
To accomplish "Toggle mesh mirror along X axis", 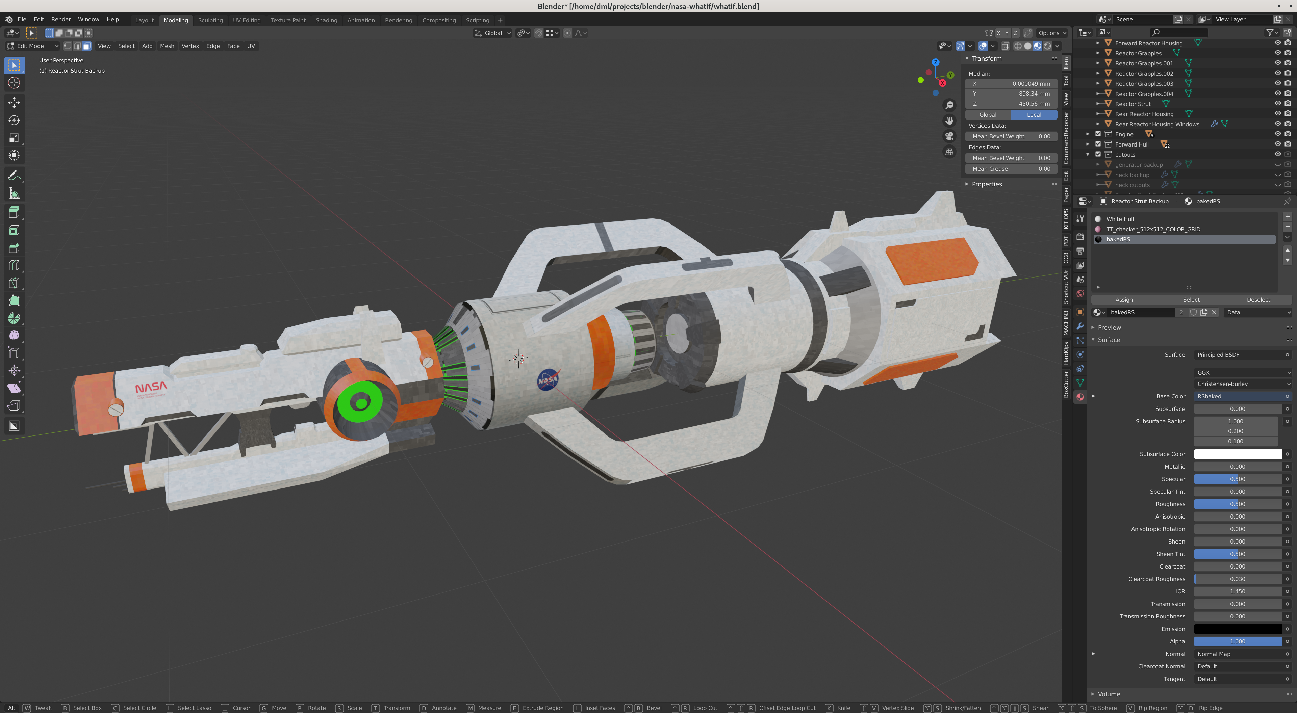I will [998, 33].
